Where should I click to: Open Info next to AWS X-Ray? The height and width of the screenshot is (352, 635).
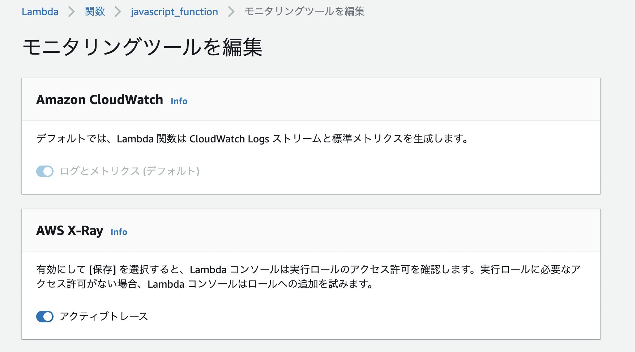[x=119, y=232]
